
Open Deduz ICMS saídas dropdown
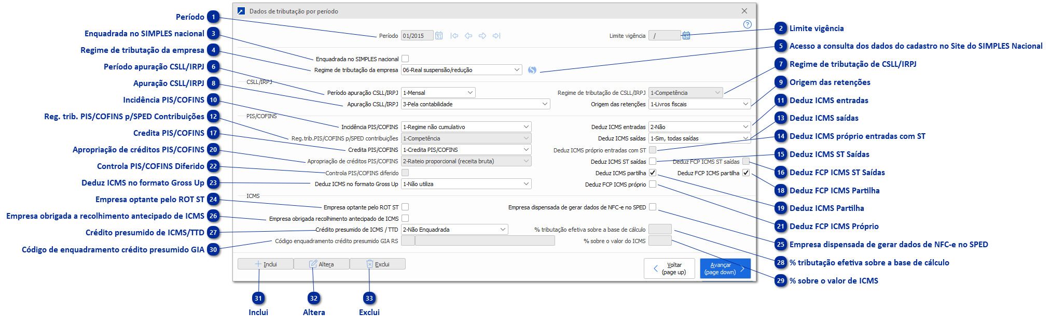(700, 138)
